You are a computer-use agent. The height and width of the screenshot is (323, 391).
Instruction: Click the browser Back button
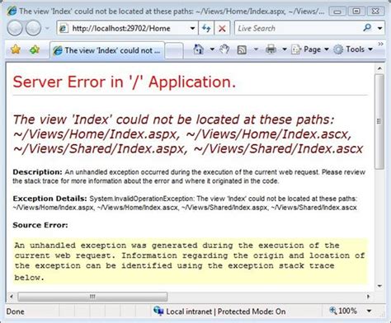(x=15, y=28)
